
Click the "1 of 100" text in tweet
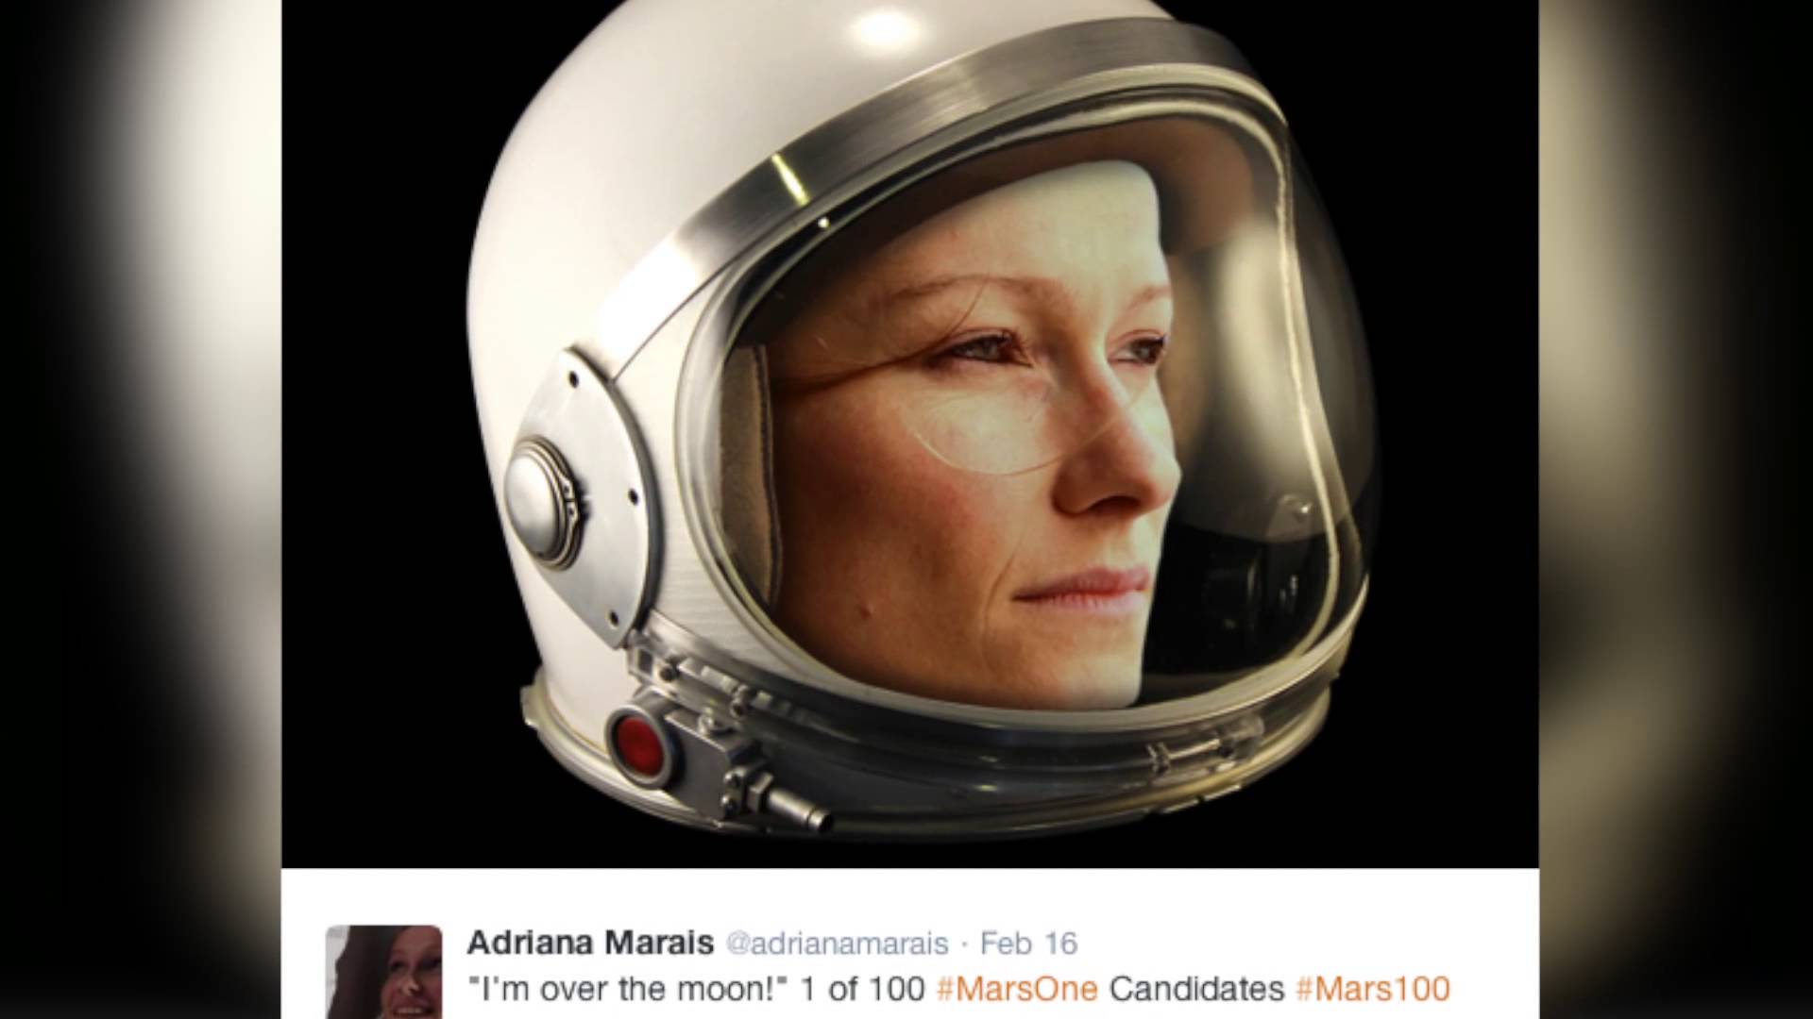[862, 989]
